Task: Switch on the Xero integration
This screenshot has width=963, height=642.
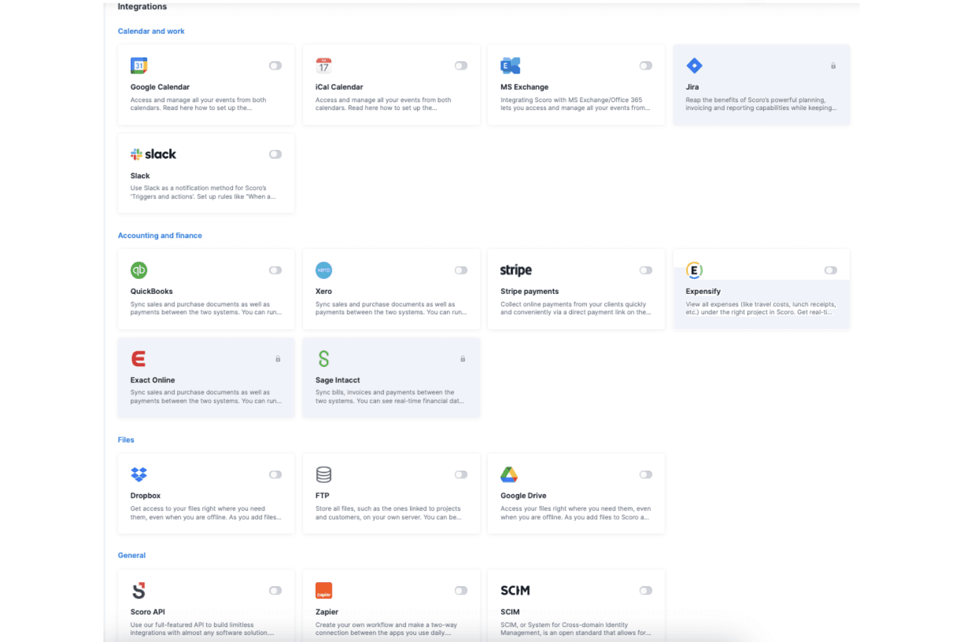Action: 461,270
